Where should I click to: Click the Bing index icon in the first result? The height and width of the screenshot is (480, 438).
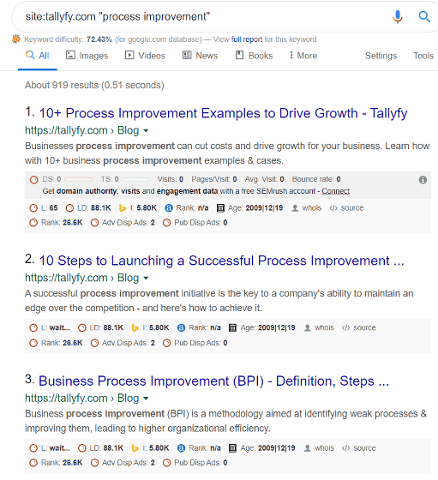coord(123,208)
